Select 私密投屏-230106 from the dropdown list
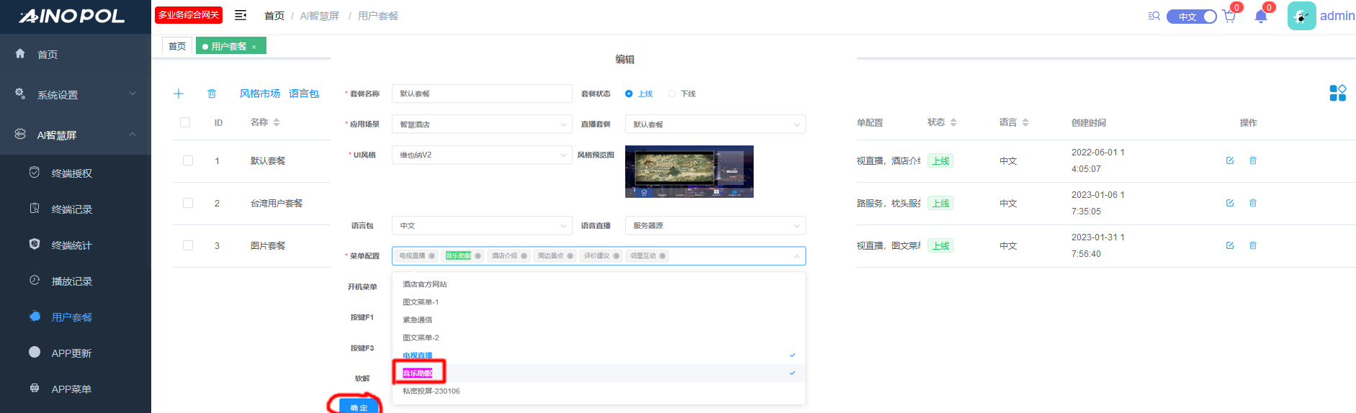Screen dimensions: 1356x413 click(x=431, y=391)
